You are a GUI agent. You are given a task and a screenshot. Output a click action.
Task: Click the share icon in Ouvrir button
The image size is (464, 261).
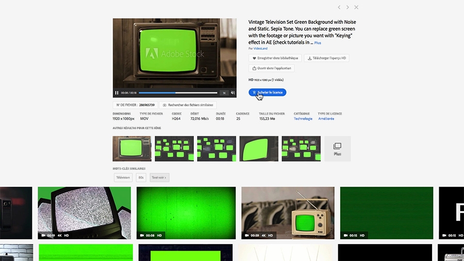pos(254,69)
